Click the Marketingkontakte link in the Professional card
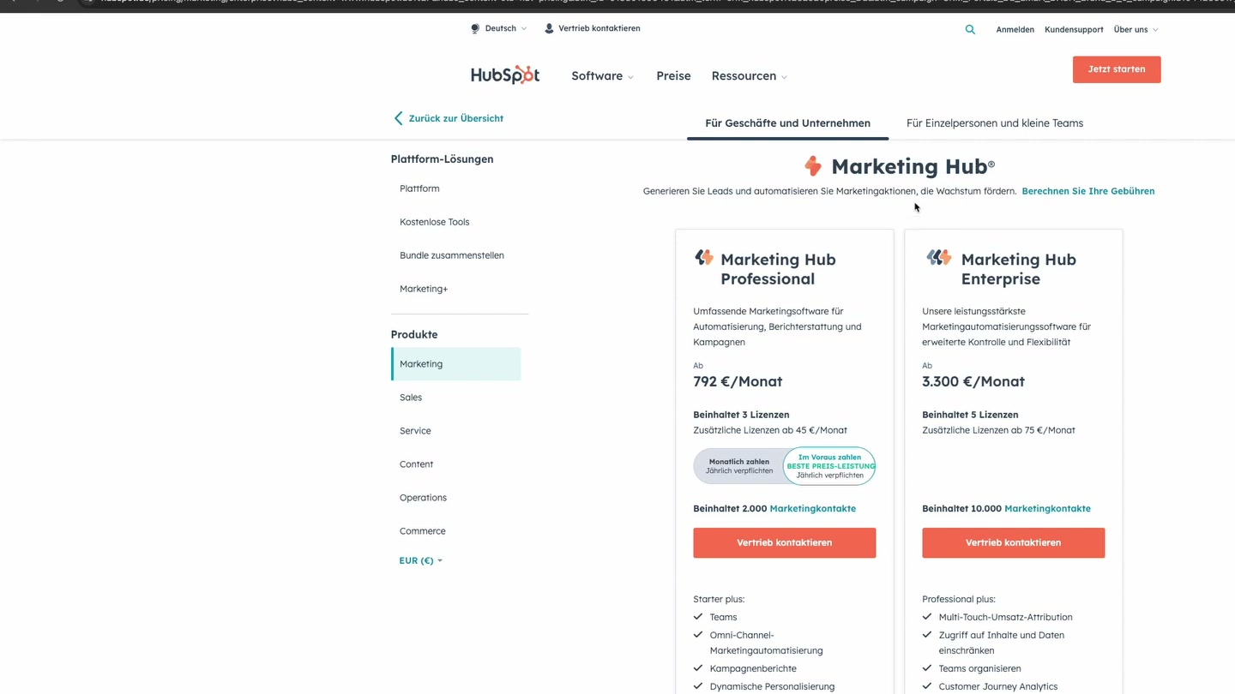Screen dimensions: 1235x694 click(x=812, y=508)
